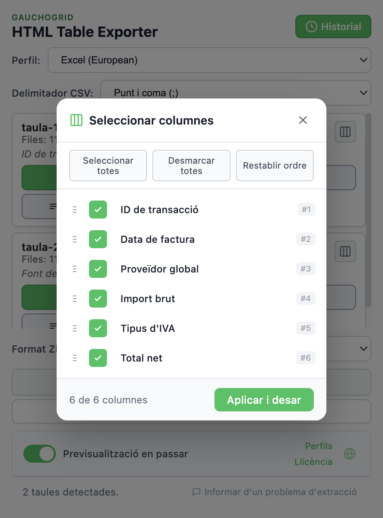The image size is (383, 518).
Task: Open the column picker icon on the taula-1 card
Action: click(x=345, y=132)
